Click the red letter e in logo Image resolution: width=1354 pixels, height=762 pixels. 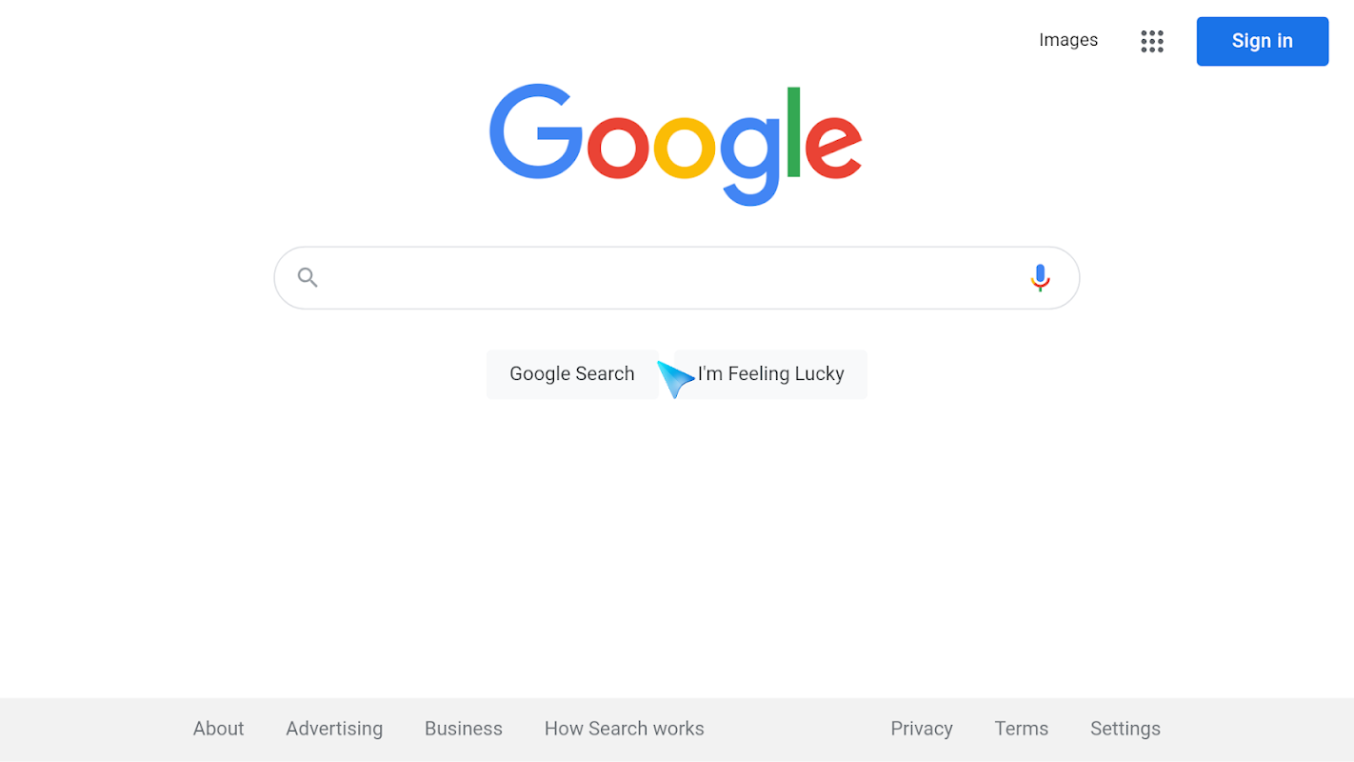coord(833,146)
